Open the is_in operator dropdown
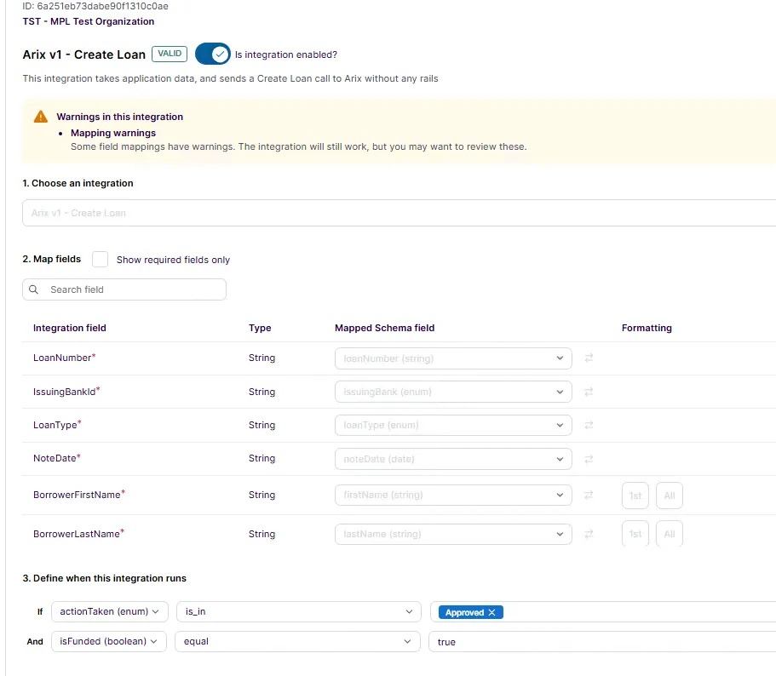 coord(299,611)
